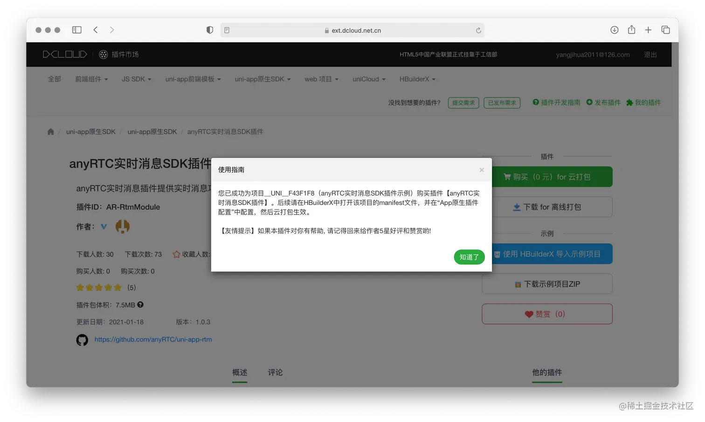Go back with the Safari back arrow
The image size is (705, 422).
coord(96,30)
